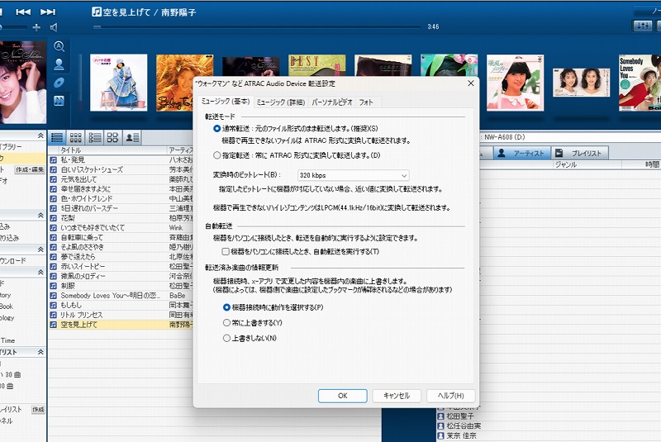Image resolution: width=661 pixels, height=442 pixels.
Task: Select the disc album view icon
Action: [x=59, y=83]
